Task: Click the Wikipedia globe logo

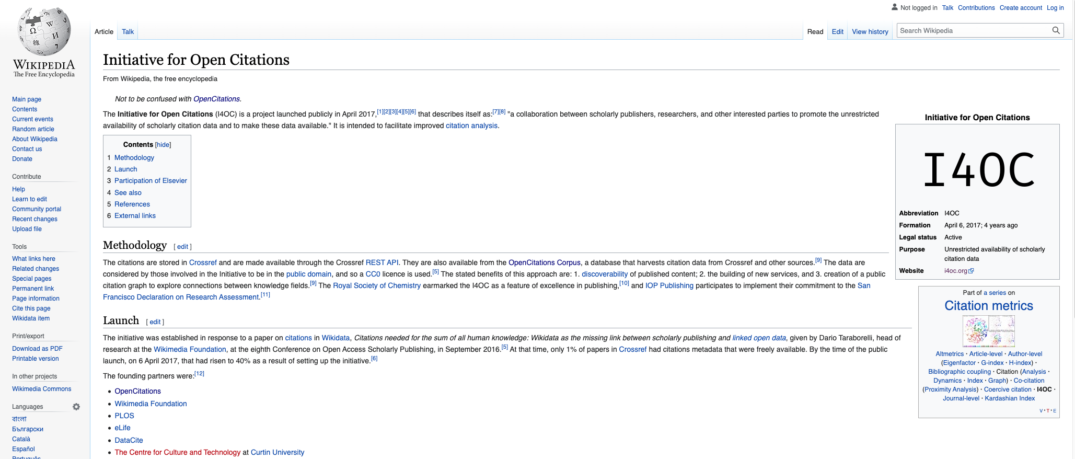Action: 44,32
